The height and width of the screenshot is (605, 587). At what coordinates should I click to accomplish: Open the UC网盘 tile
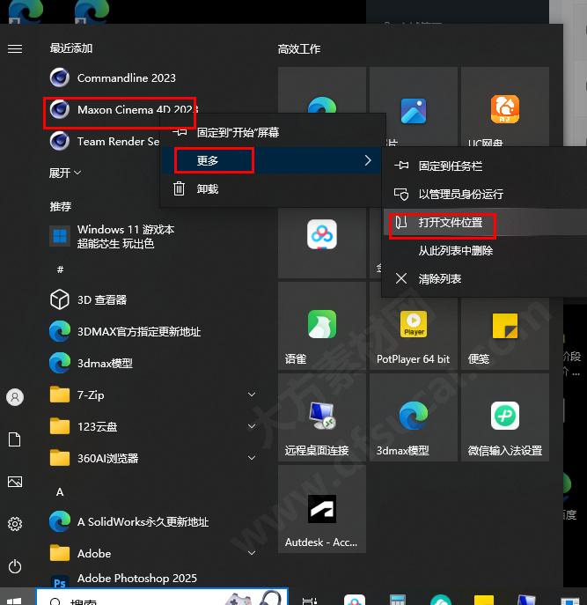pos(505,107)
